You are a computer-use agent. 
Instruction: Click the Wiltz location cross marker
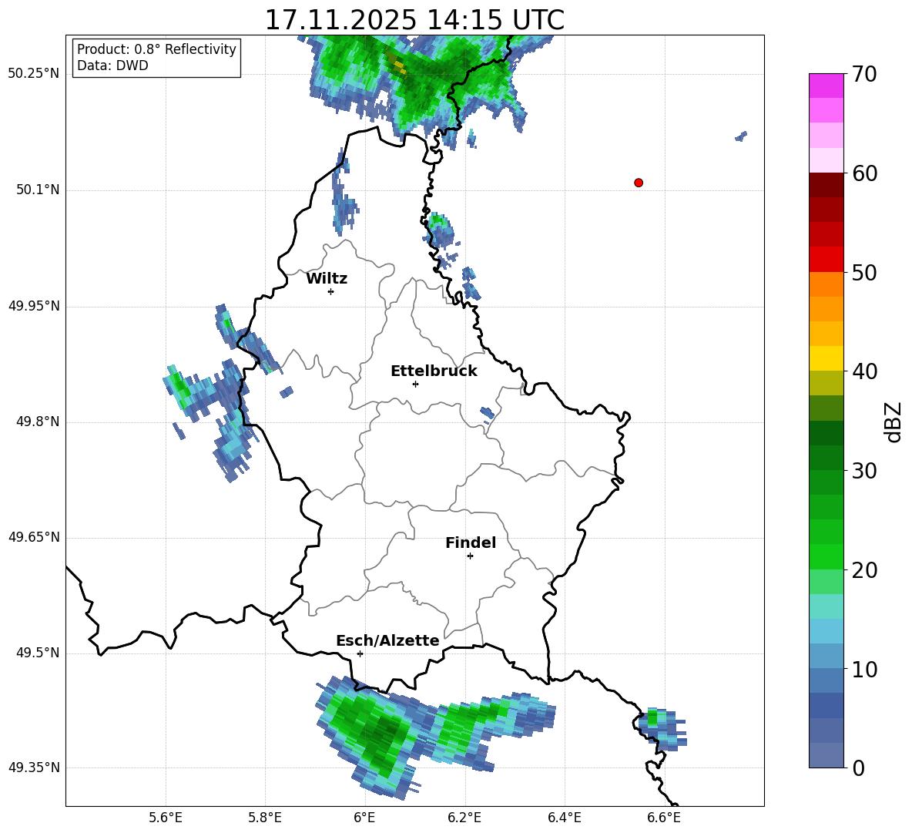point(331,291)
